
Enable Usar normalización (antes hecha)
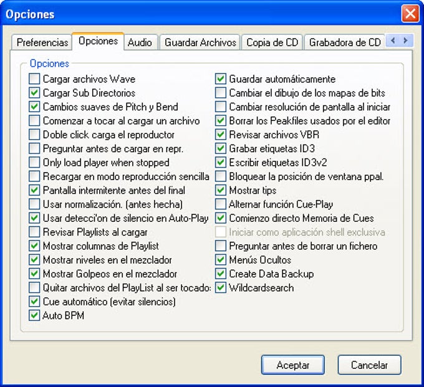(34, 204)
